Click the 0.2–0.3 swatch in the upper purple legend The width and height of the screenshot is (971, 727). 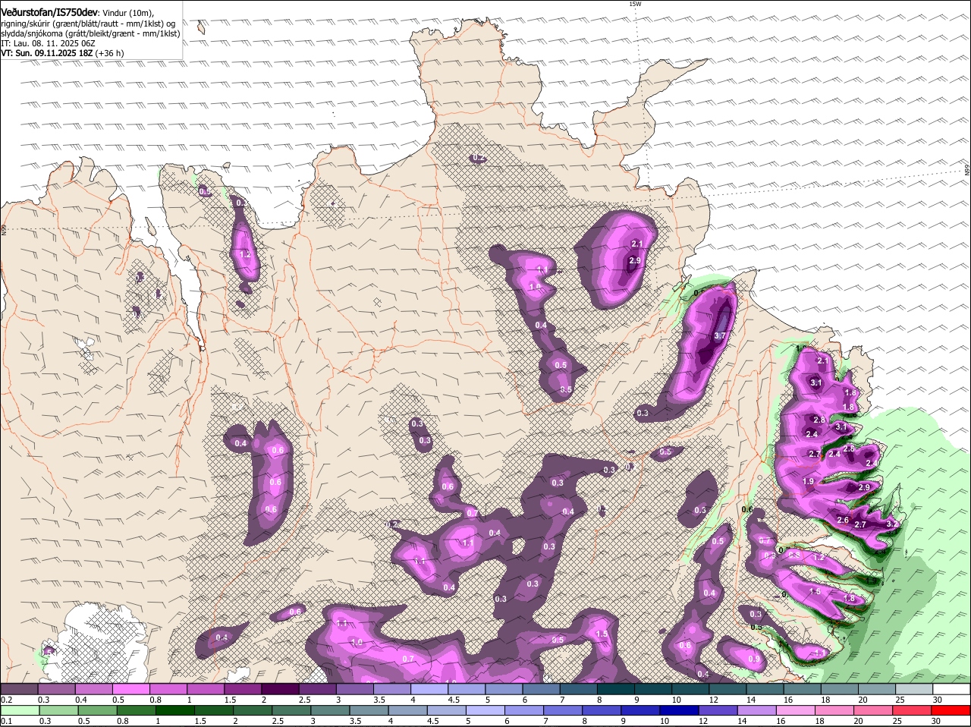click(x=20, y=689)
